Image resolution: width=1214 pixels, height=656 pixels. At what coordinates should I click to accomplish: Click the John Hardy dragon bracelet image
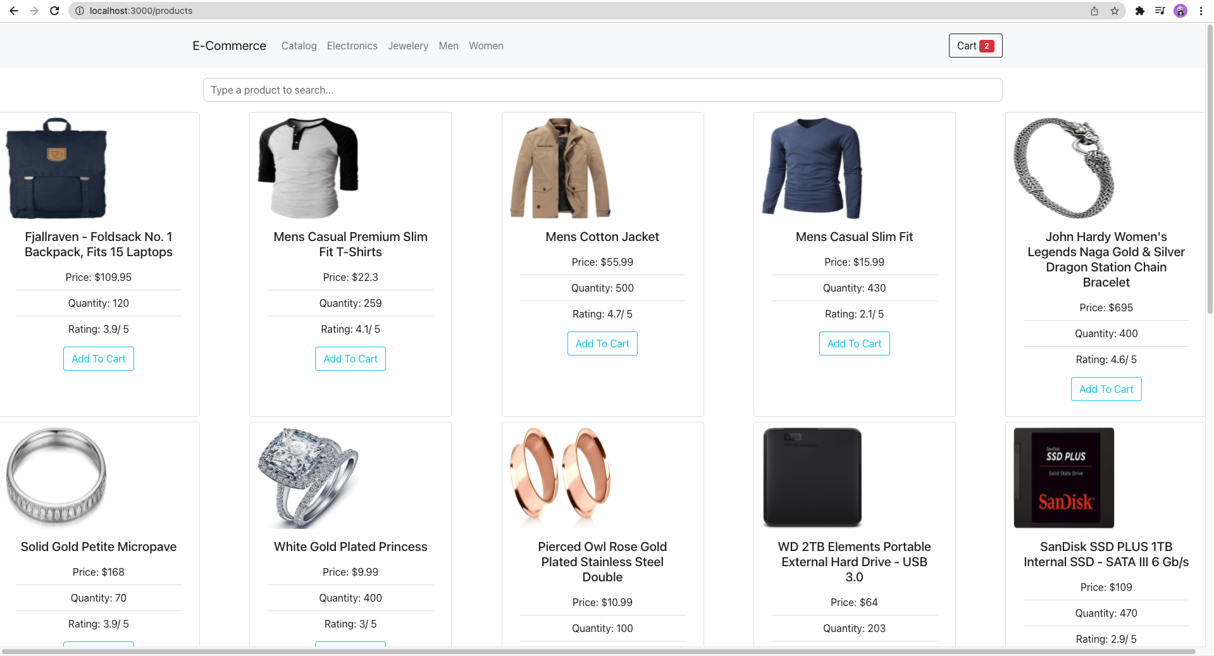point(1064,168)
